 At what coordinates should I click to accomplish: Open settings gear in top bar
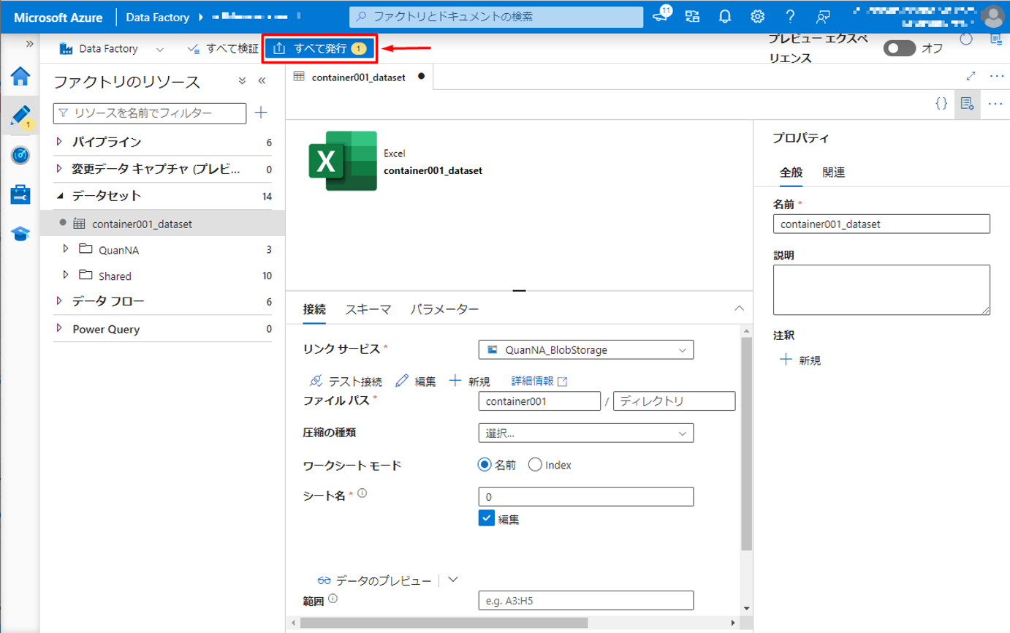pyautogui.click(x=758, y=17)
